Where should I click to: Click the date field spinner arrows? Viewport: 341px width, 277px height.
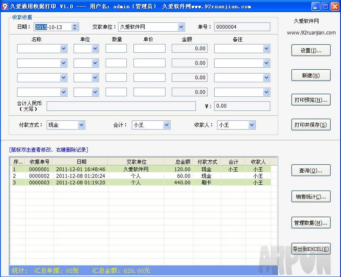coord(75,27)
